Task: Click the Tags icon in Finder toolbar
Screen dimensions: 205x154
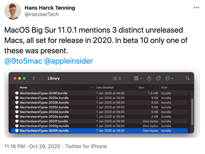Action: tap(158, 78)
